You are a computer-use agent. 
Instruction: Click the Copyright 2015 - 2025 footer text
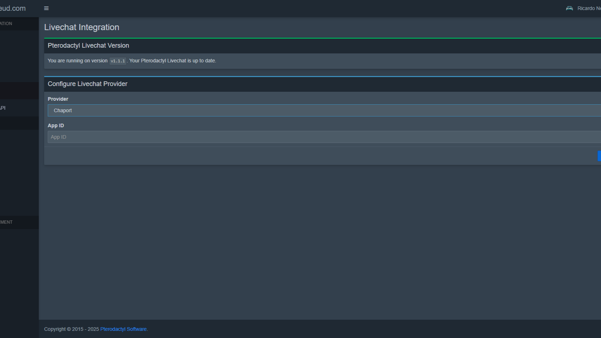tap(71, 329)
